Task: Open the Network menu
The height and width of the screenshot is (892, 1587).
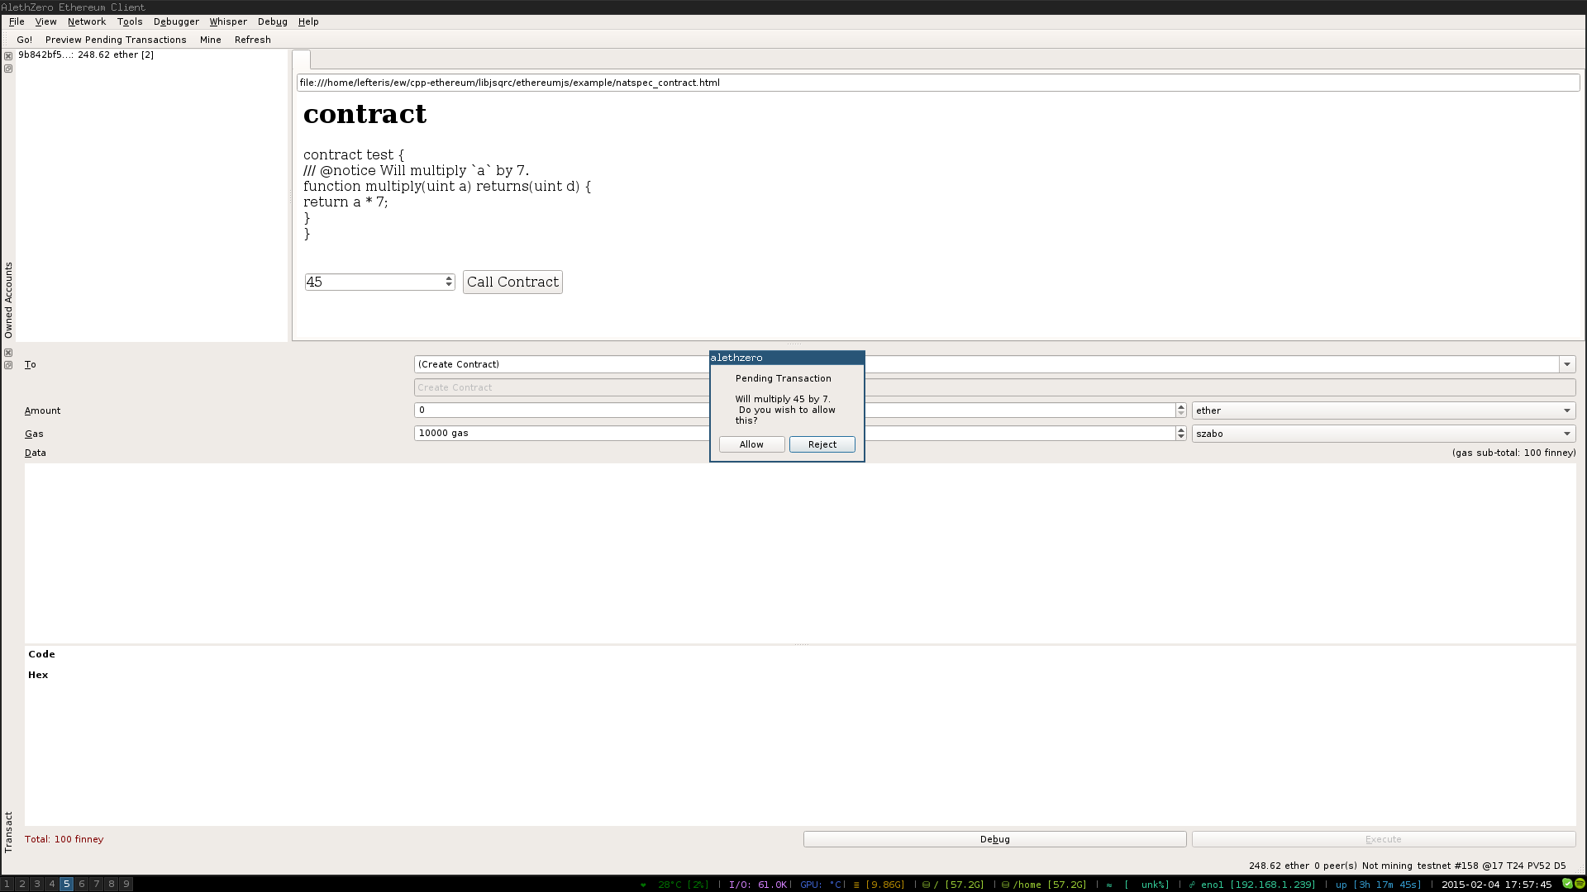Action: tap(87, 21)
